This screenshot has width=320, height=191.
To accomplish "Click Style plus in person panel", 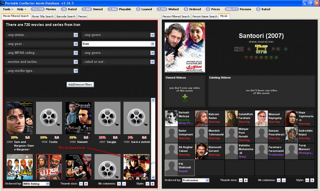I will coord(312,180).
